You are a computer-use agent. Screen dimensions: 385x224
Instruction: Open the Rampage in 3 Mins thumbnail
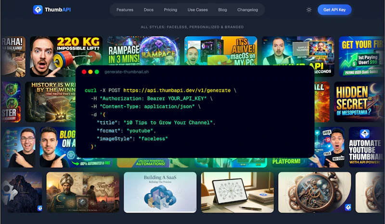[x=143, y=51]
